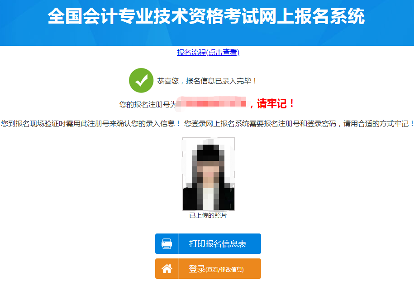The width and height of the screenshot is (414, 282).
Task: Select the 恭喜您，报名信息已录入完毕！ message
Action: click(207, 81)
